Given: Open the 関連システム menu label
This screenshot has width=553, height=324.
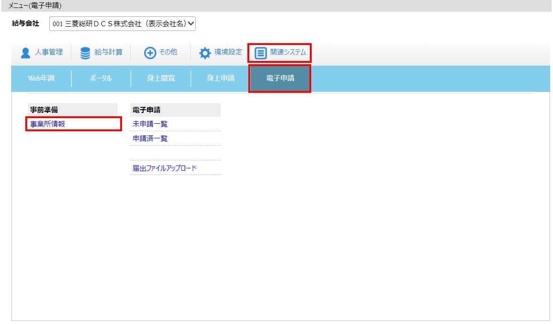Looking at the screenshot, I should coord(288,52).
